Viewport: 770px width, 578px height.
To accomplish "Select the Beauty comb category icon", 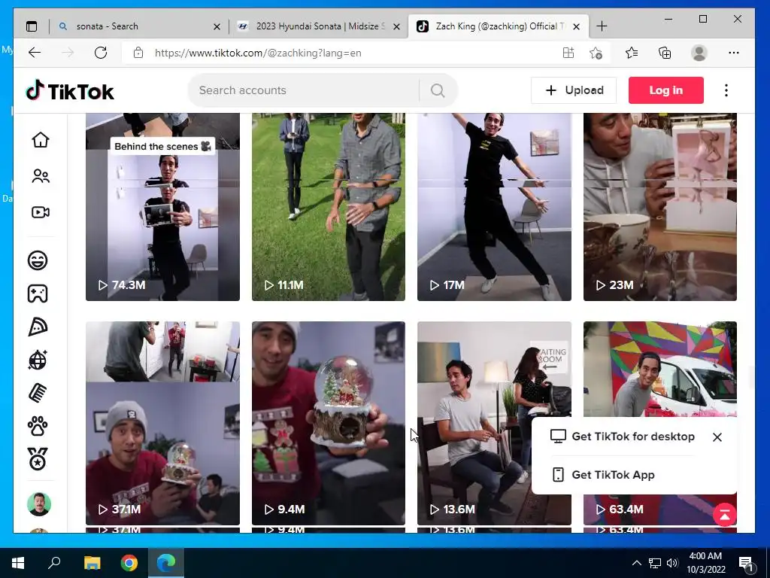I will coord(38,393).
